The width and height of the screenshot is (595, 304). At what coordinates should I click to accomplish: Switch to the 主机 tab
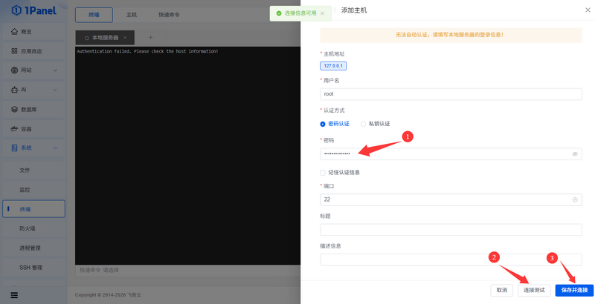click(x=132, y=15)
